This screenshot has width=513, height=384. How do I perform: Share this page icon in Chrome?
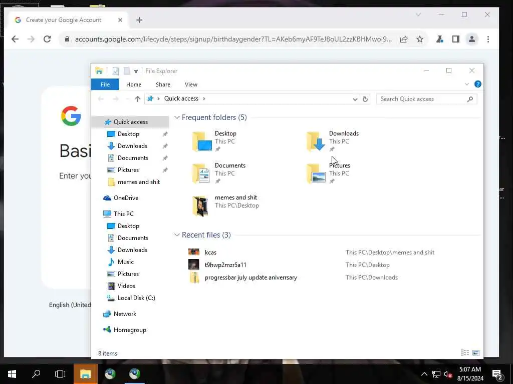[404, 39]
